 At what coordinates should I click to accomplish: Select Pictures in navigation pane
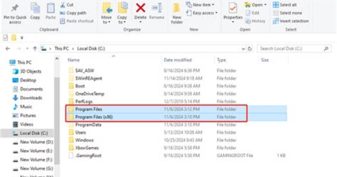(x=24, y=116)
